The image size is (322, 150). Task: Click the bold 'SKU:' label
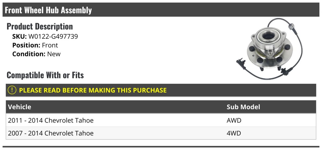(19, 37)
